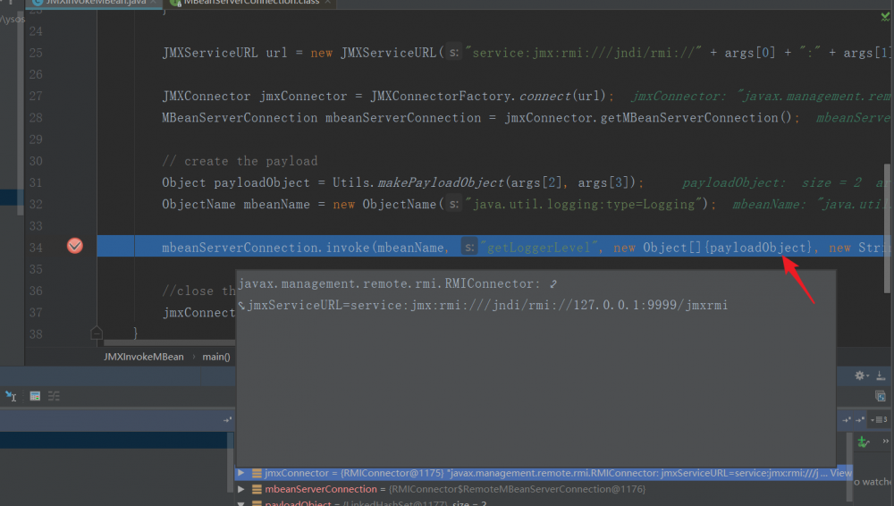Click the pin arrow icon on the Frames header
The height and width of the screenshot is (506, 894).
point(227,420)
